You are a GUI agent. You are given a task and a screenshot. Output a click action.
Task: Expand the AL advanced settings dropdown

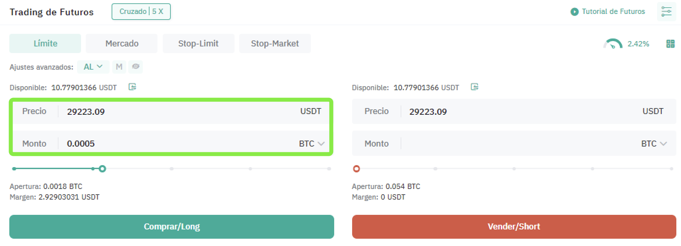[93, 67]
